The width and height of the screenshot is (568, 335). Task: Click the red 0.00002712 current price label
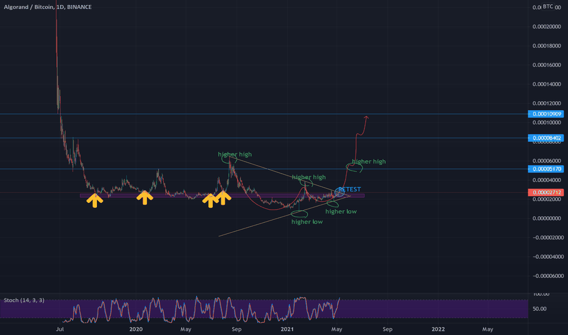(545, 192)
